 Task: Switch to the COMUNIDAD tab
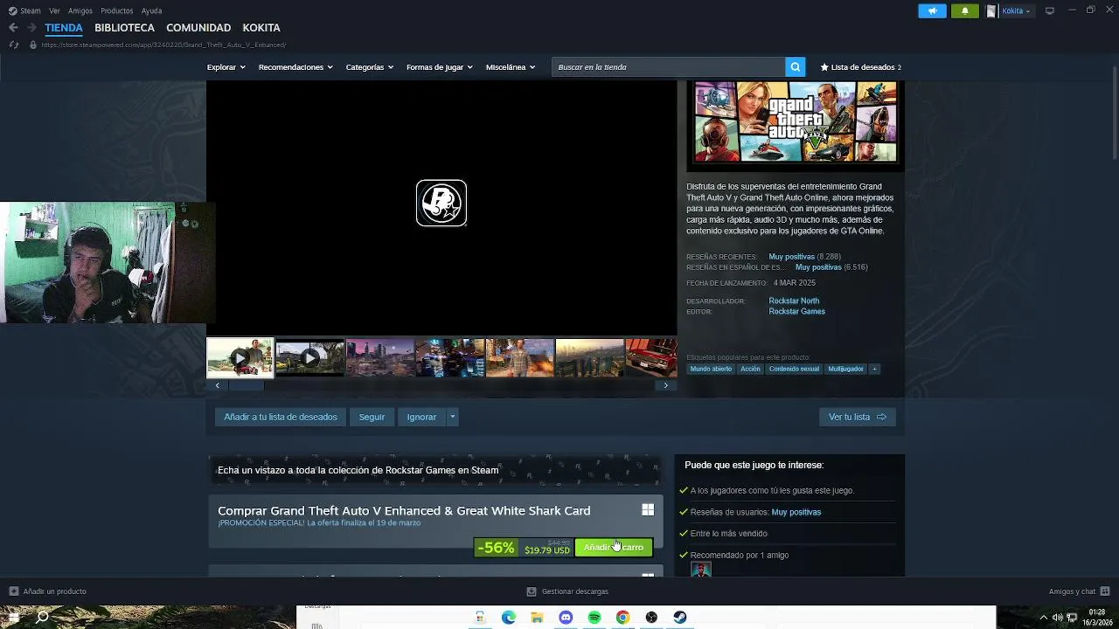pyautogui.click(x=198, y=28)
